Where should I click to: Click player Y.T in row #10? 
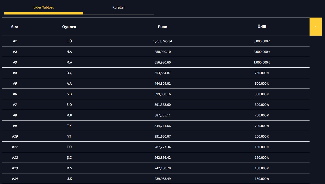coord(69,136)
